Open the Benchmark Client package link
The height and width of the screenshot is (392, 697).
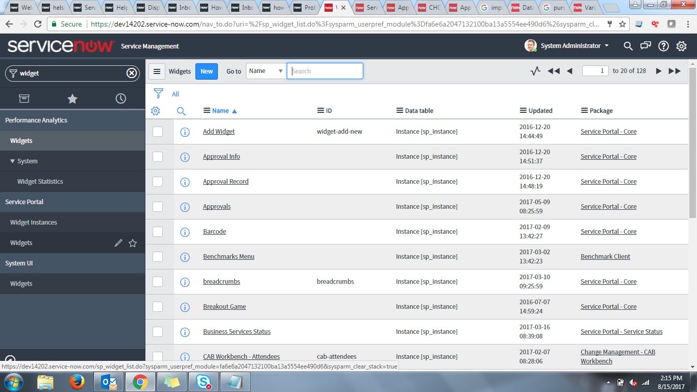tap(605, 257)
